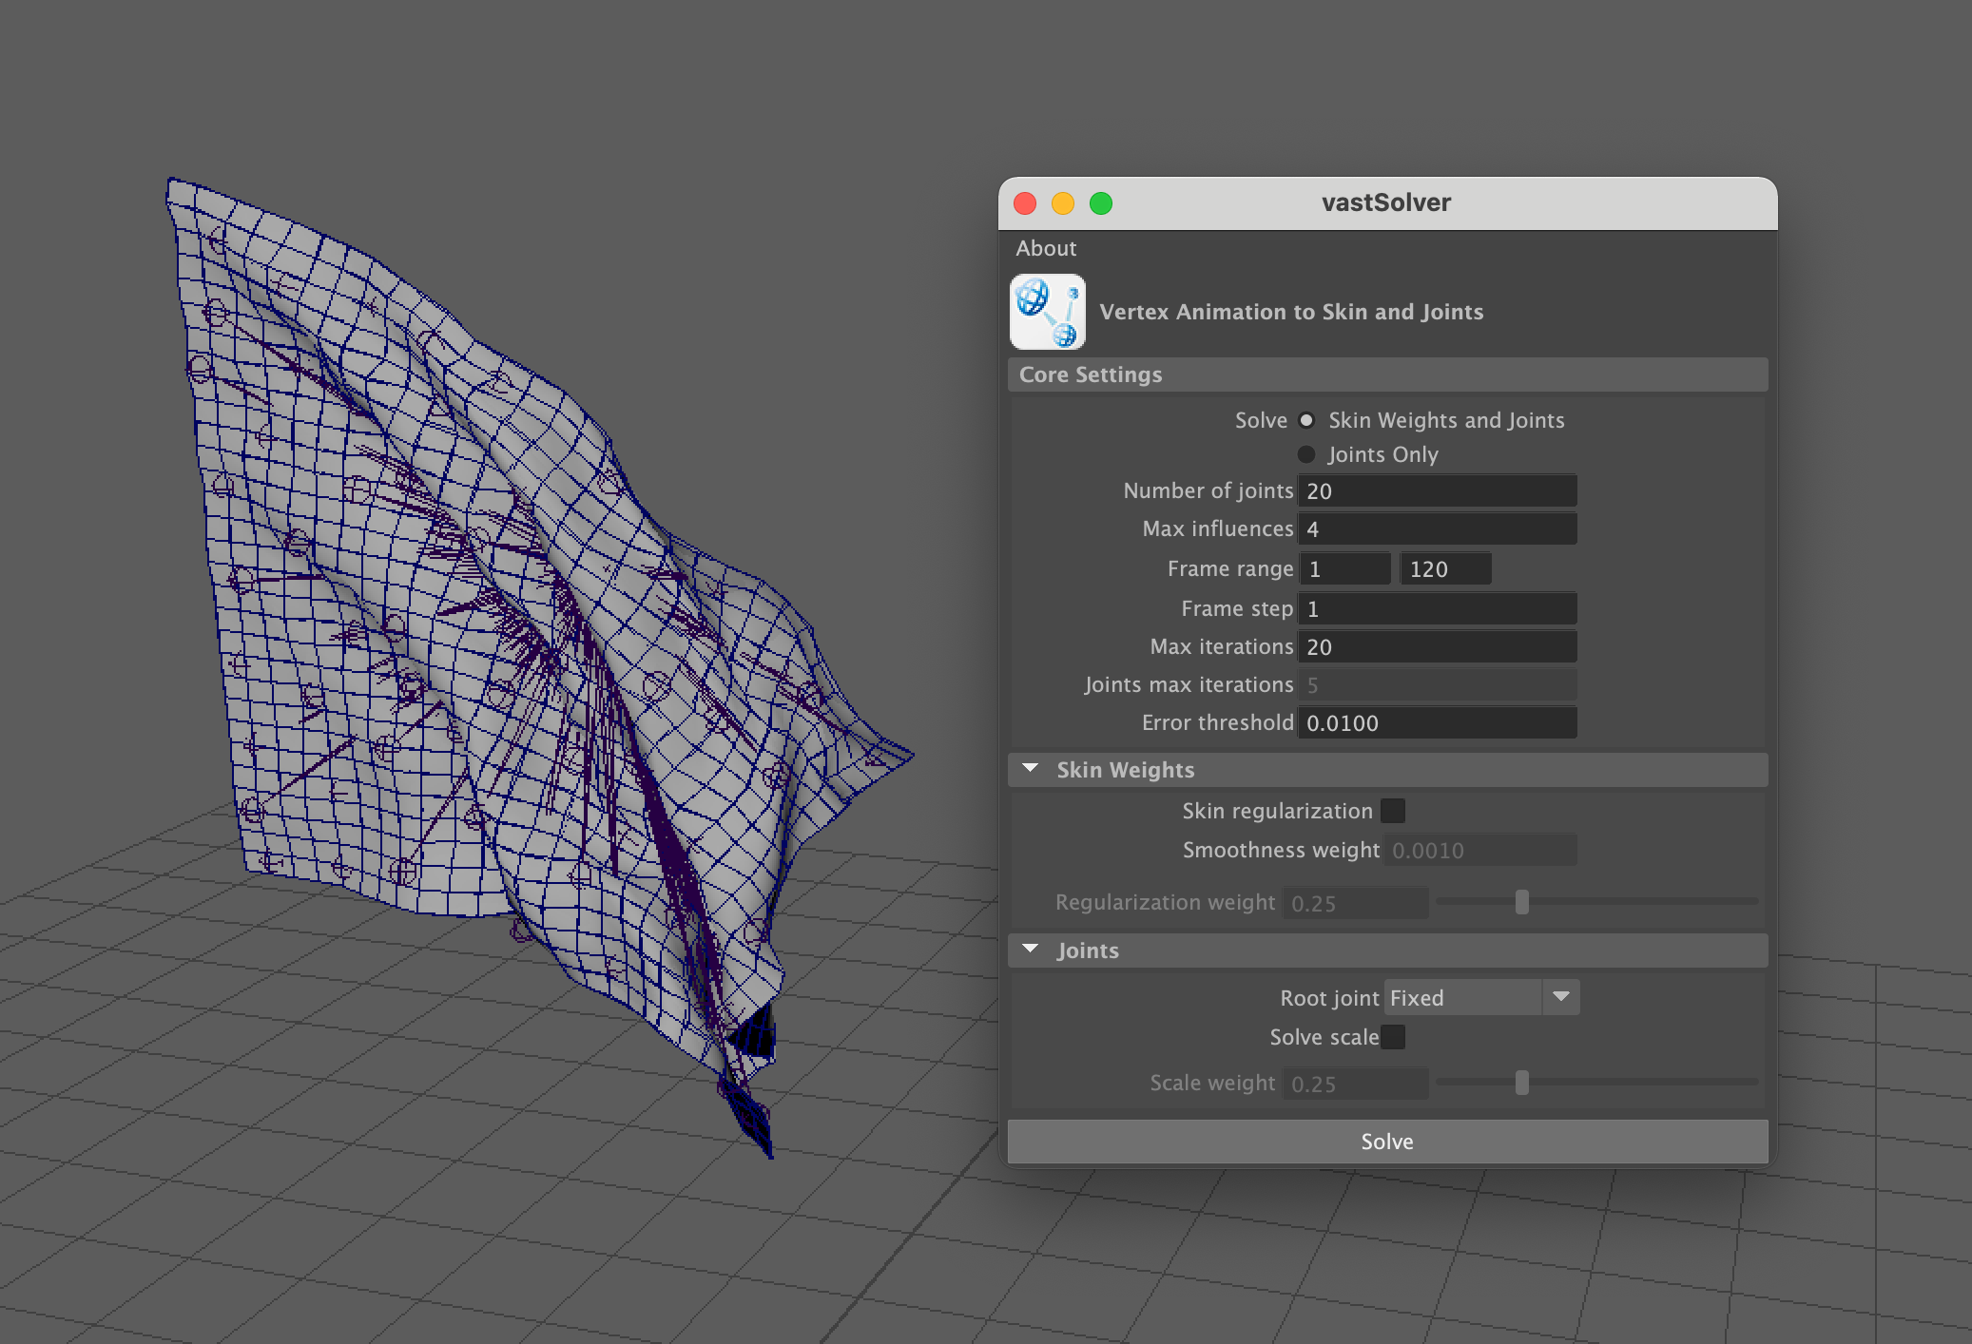Viewport: 1972px width, 1344px height.
Task: Toggle the Solve scale checkbox
Action: click(x=1393, y=1037)
